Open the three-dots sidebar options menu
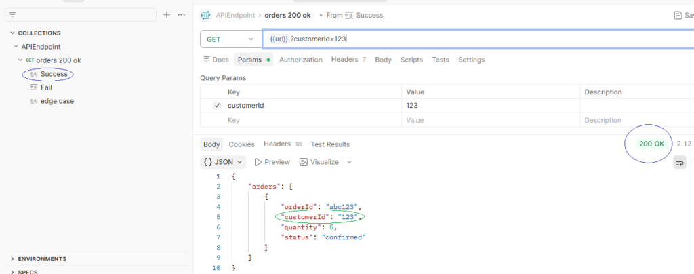 click(x=181, y=15)
